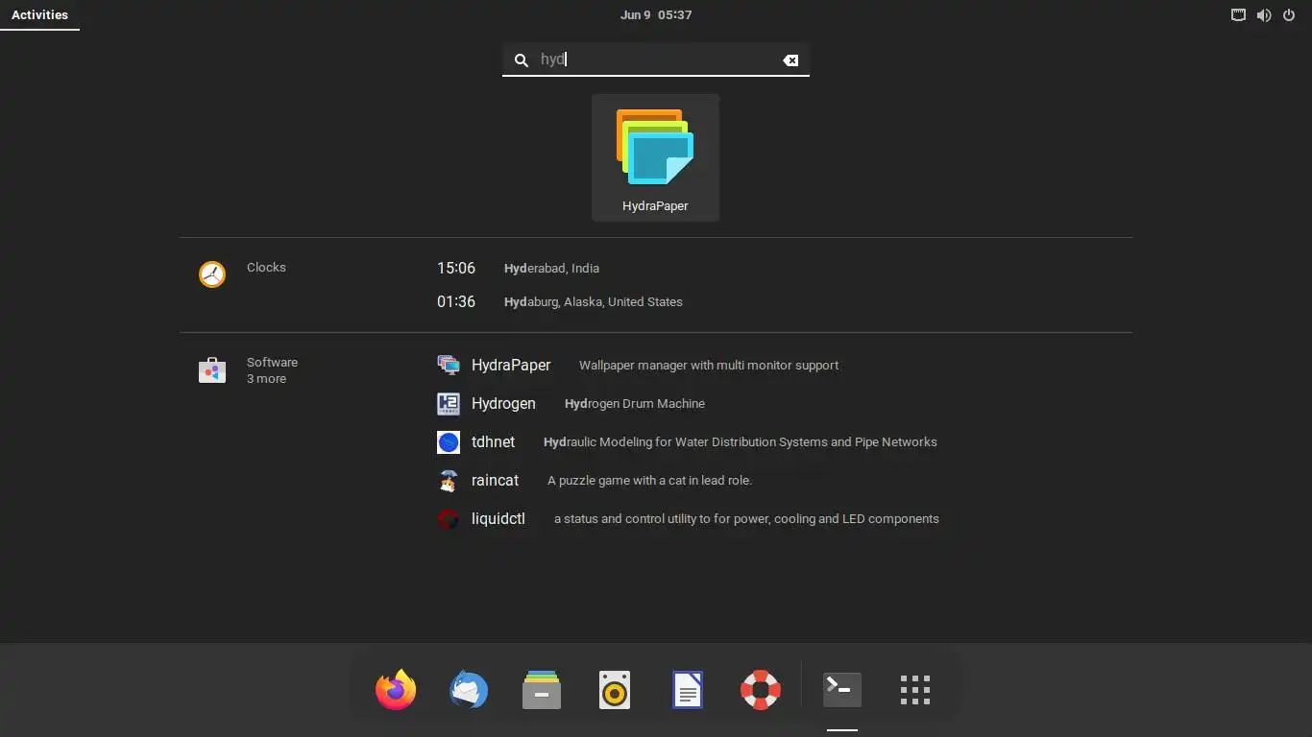Image resolution: width=1312 pixels, height=737 pixels.
Task: Select HydraPaper name in Software list
Action: (x=511, y=365)
